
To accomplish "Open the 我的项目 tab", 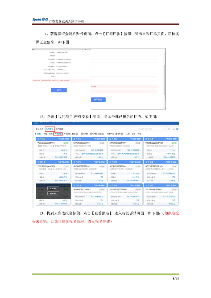I will 49,129.
